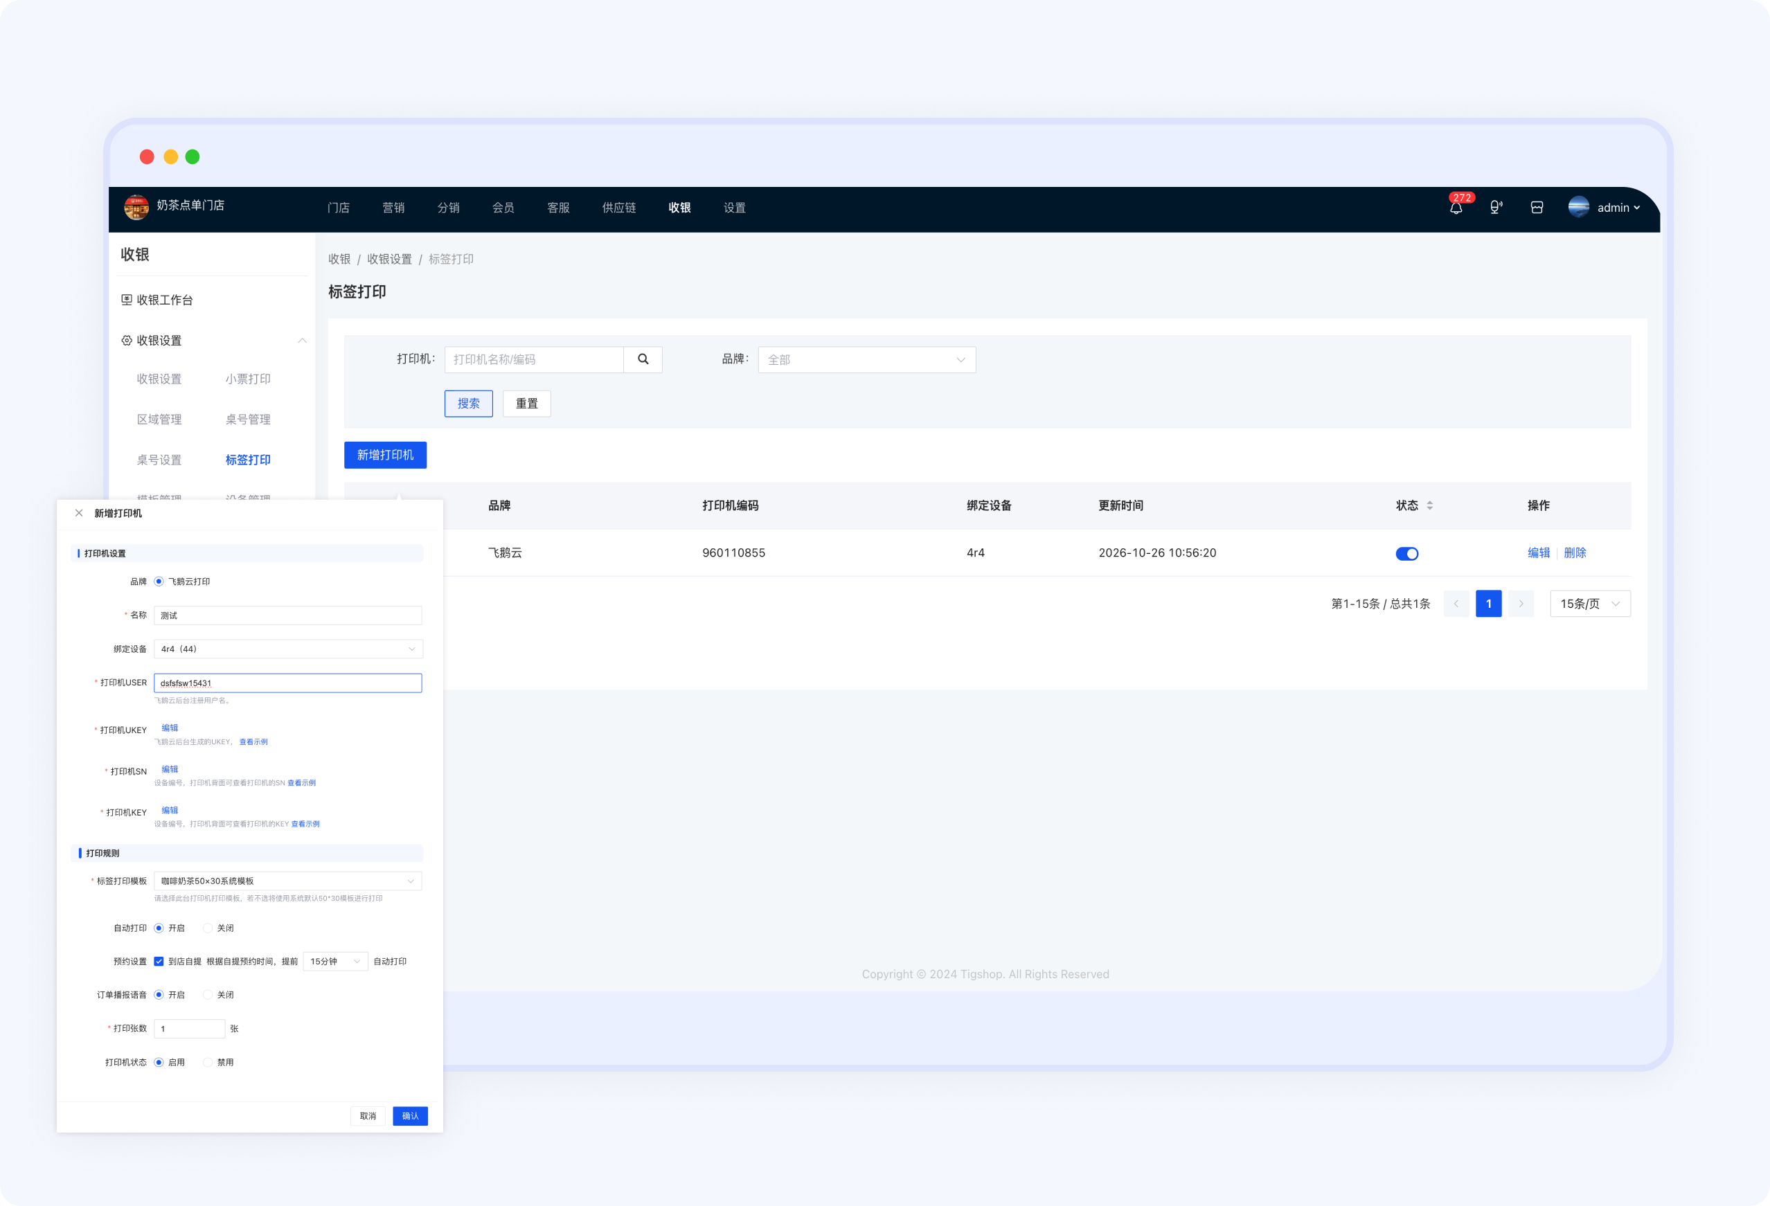Go to next page arrow
1770x1206 pixels.
[1521, 604]
